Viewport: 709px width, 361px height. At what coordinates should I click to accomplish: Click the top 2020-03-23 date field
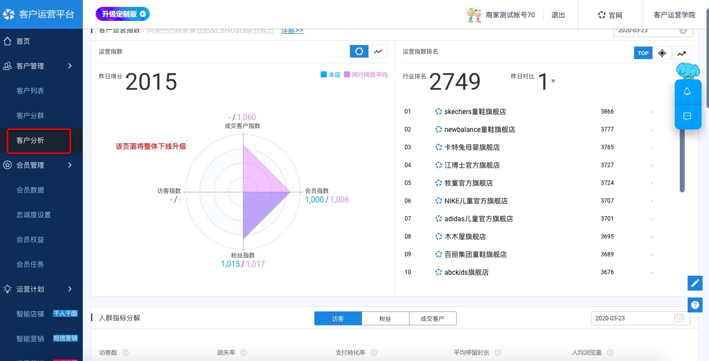click(x=653, y=31)
